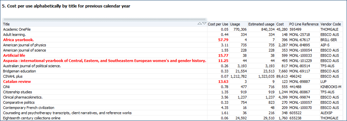Screen dimensions: 347x121
Task: Click PO line reference MONL-84895
Action: click(x=299, y=45)
